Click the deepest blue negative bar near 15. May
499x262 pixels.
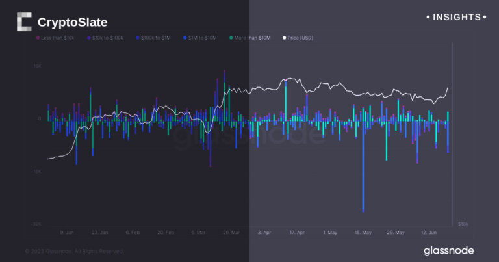tap(363, 166)
